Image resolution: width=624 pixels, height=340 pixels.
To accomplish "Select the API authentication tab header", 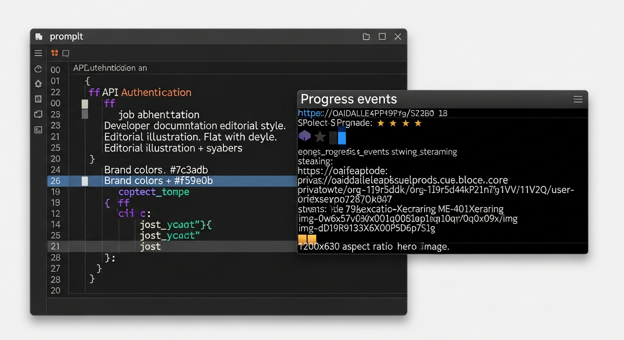I will coord(110,68).
